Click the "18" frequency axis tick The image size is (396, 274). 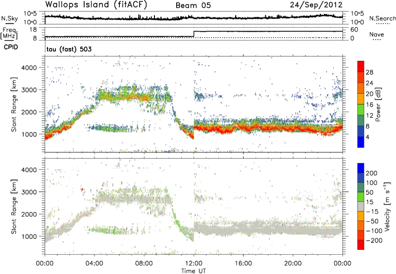click(x=33, y=30)
